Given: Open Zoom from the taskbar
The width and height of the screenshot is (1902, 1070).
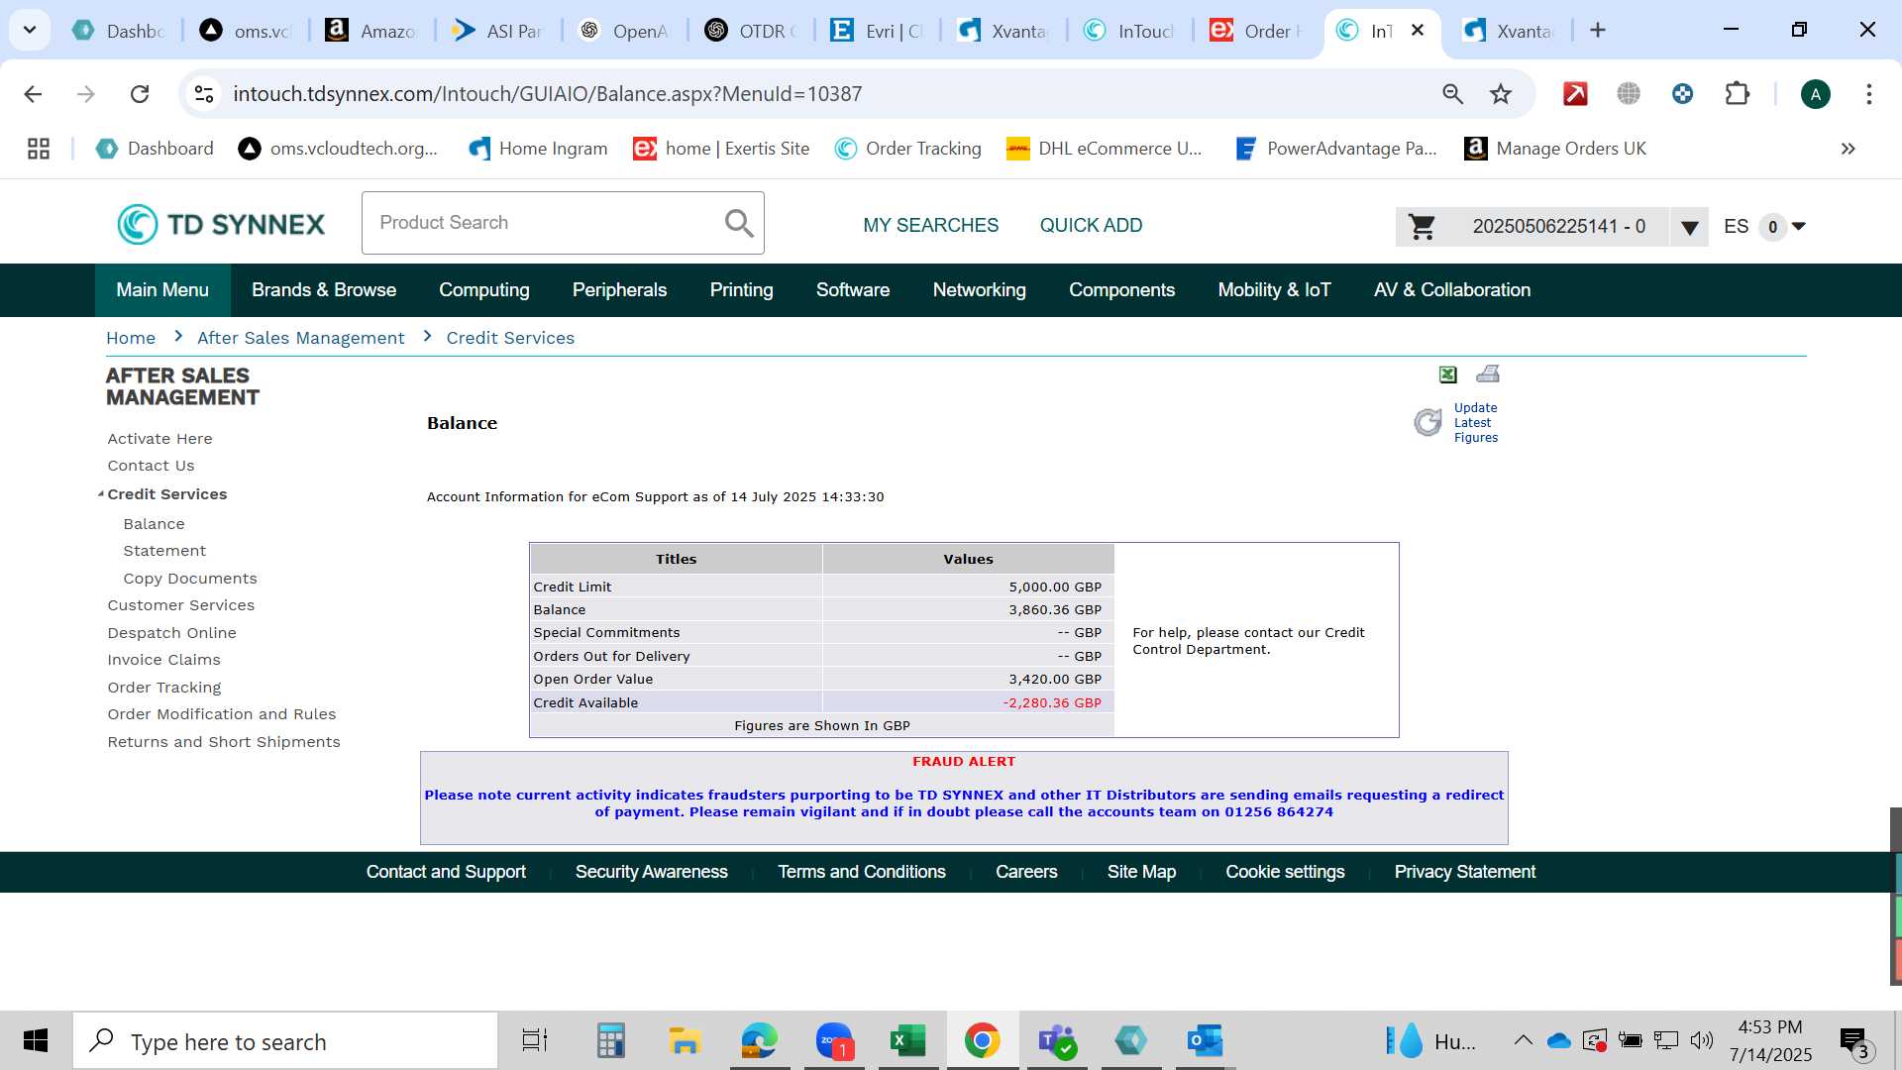Looking at the screenshot, I should click(834, 1041).
